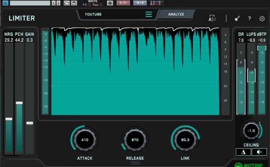Click the LUFS meter value -8.8
This screenshot has width=270, height=167.
251,40
